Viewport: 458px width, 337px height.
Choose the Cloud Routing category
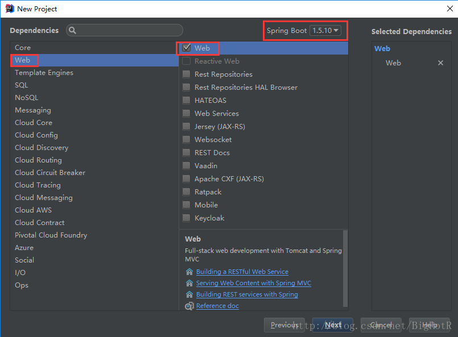pyautogui.click(x=94, y=160)
